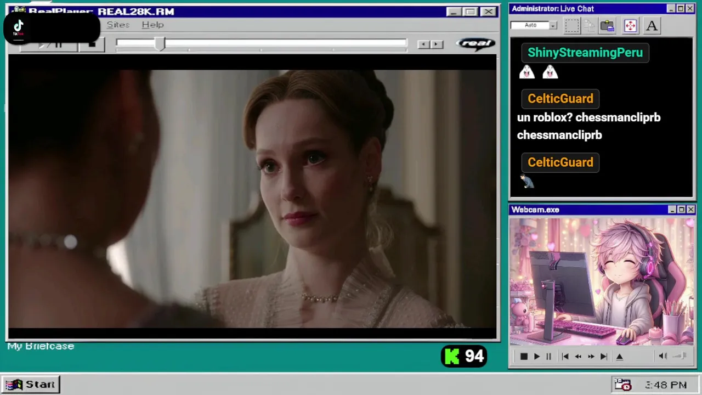The image size is (702, 395).
Task: Click the right arrow beside the real logo
Action: [437, 44]
